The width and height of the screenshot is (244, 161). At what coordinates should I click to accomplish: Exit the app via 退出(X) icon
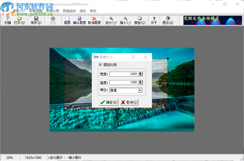pos(168,20)
